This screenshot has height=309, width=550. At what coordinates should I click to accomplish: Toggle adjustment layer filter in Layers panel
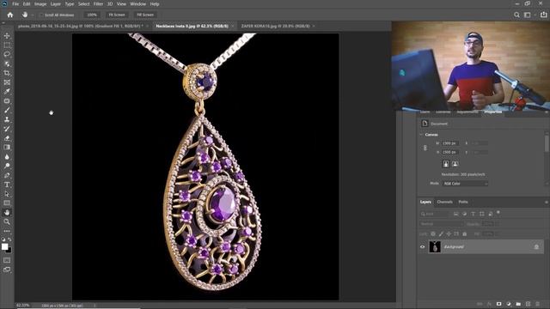click(464, 214)
